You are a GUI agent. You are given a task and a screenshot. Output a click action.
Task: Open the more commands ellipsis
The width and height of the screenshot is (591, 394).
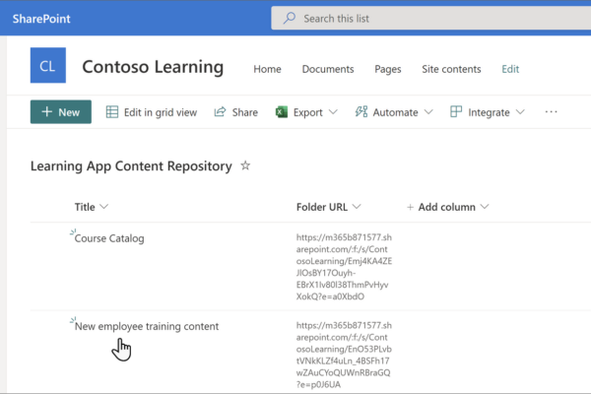pyautogui.click(x=551, y=112)
